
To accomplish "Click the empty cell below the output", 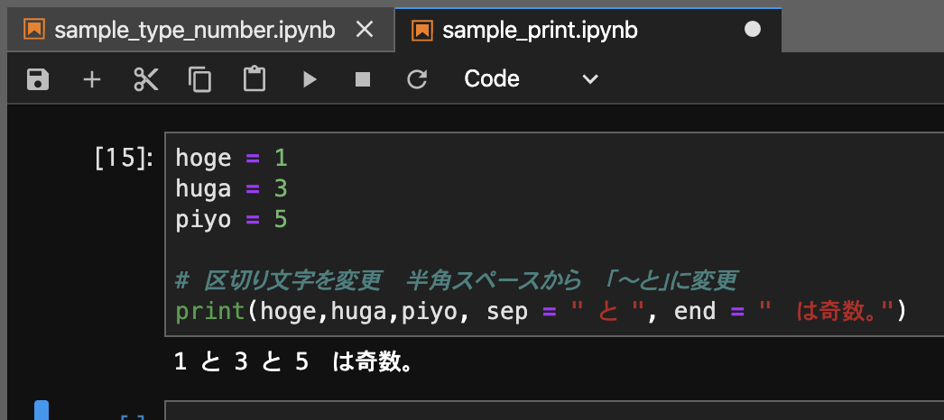I will point(554,410).
